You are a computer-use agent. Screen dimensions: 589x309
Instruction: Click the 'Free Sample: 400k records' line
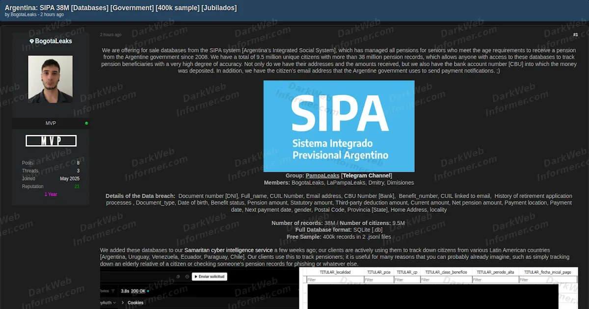point(339,237)
